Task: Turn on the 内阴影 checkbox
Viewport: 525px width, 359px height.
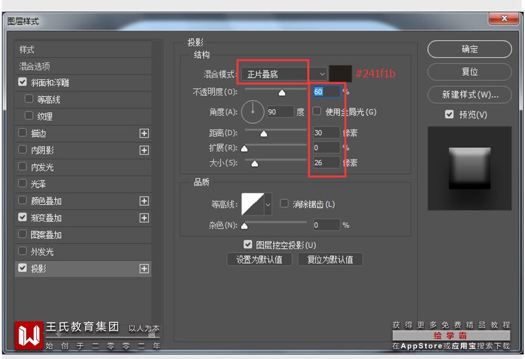Action: pyautogui.click(x=22, y=149)
